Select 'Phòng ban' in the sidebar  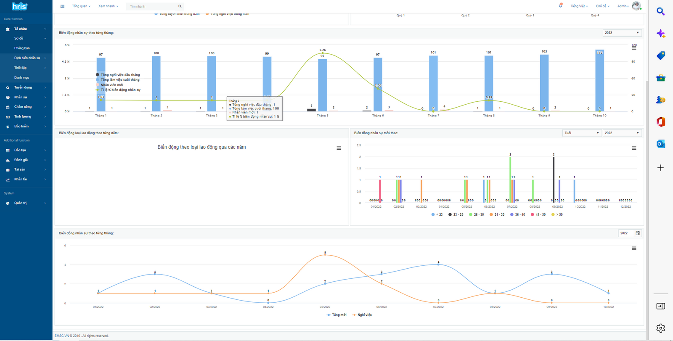(x=22, y=48)
